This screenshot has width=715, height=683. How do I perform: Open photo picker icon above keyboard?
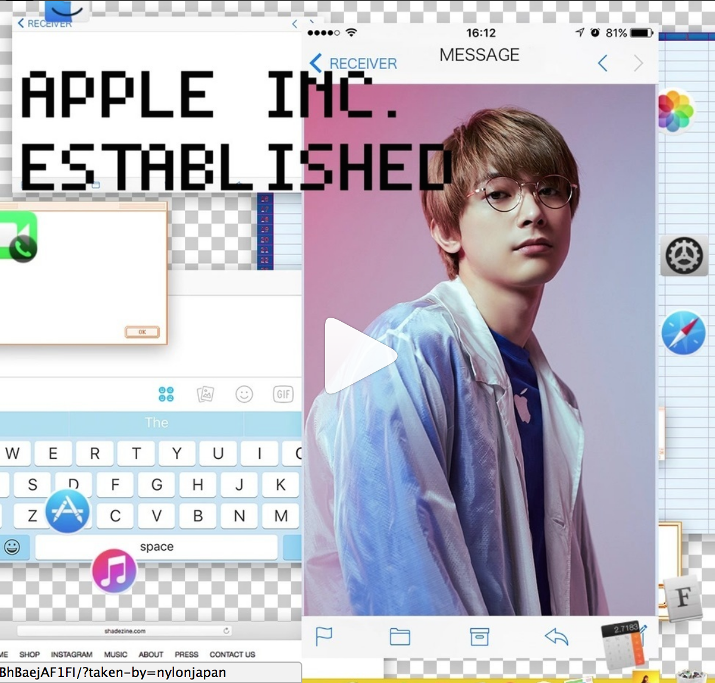[205, 394]
